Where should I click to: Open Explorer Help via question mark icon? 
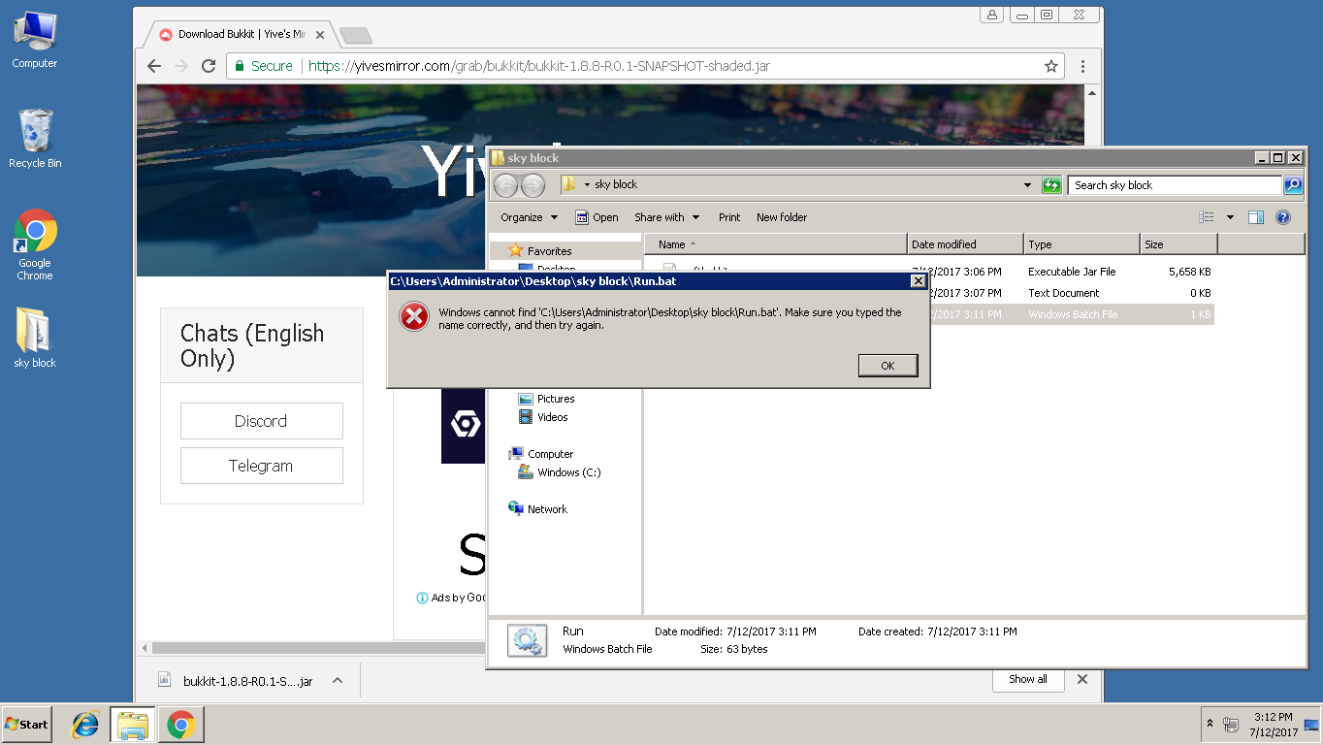1283,217
